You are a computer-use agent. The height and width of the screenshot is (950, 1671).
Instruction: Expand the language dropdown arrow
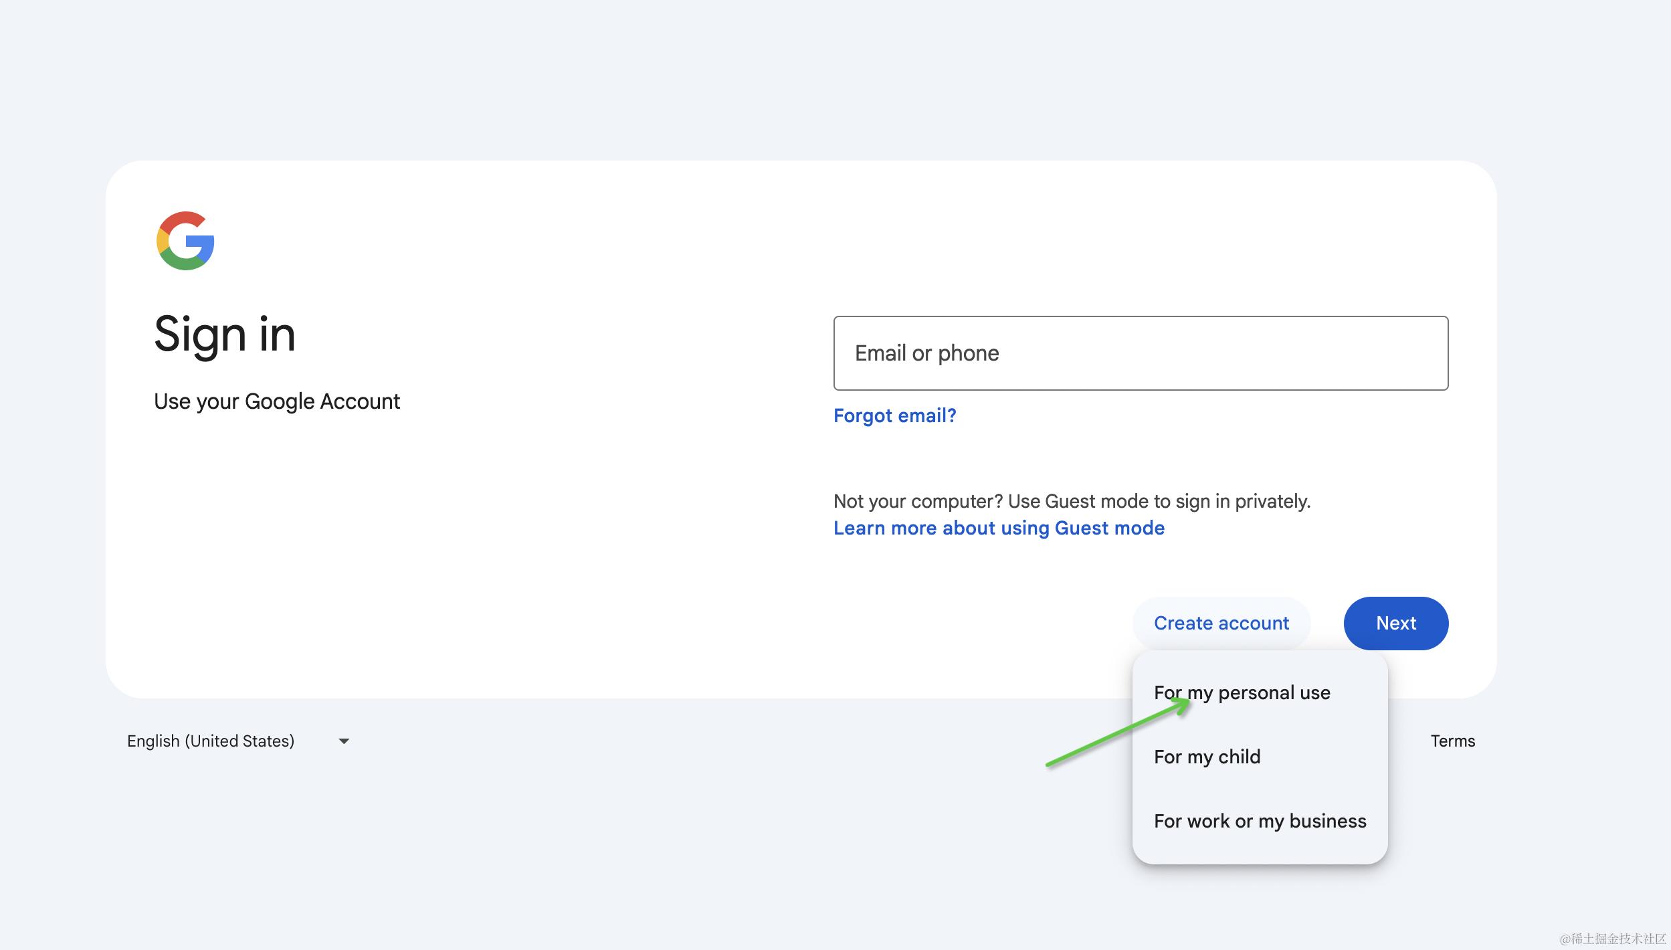point(344,741)
